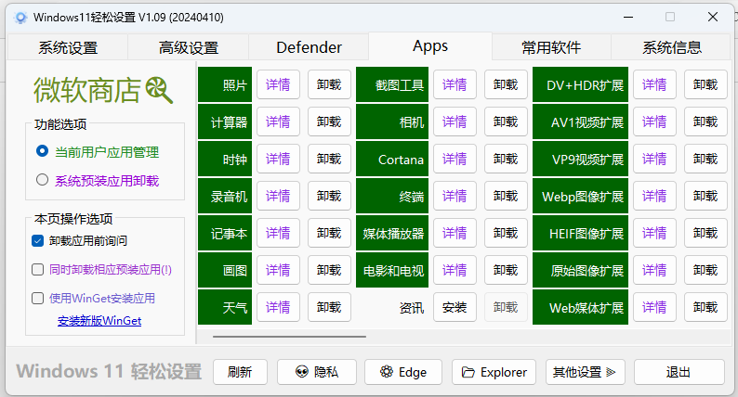Enable 同时卸载相应预装应用 checkbox
The width and height of the screenshot is (738, 397).
pyautogui.click(x=38, y=270)
